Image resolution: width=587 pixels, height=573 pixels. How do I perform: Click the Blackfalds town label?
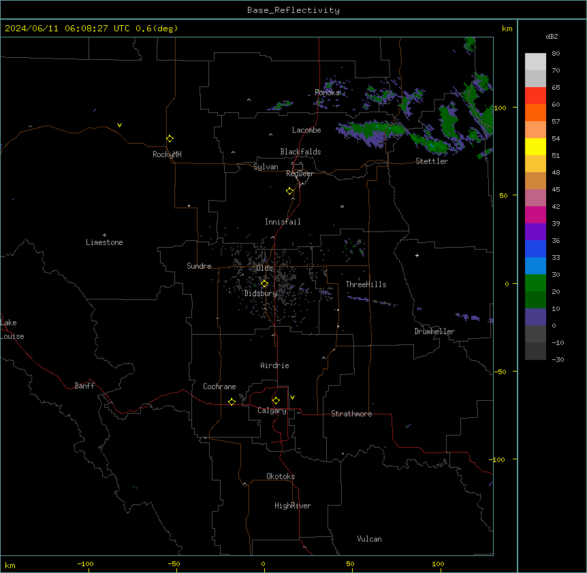[300, 152]
